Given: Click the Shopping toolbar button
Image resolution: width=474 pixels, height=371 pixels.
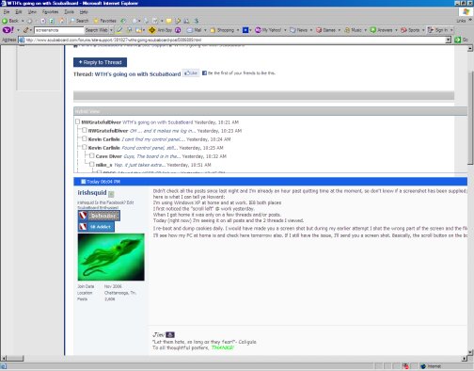Looking at the screenshot, I should tap(222, 30).
